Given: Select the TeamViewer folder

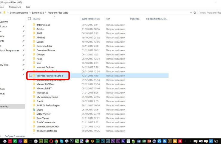Looking at the screenshot, I should [43, 118].
